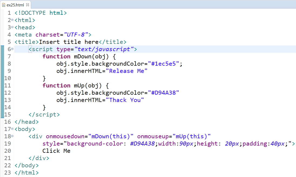The height and width of the screenshot is (177, 296).
Task: Click the "Insert title here" title text
Action: pyautogui.click(x=69, y=42)
